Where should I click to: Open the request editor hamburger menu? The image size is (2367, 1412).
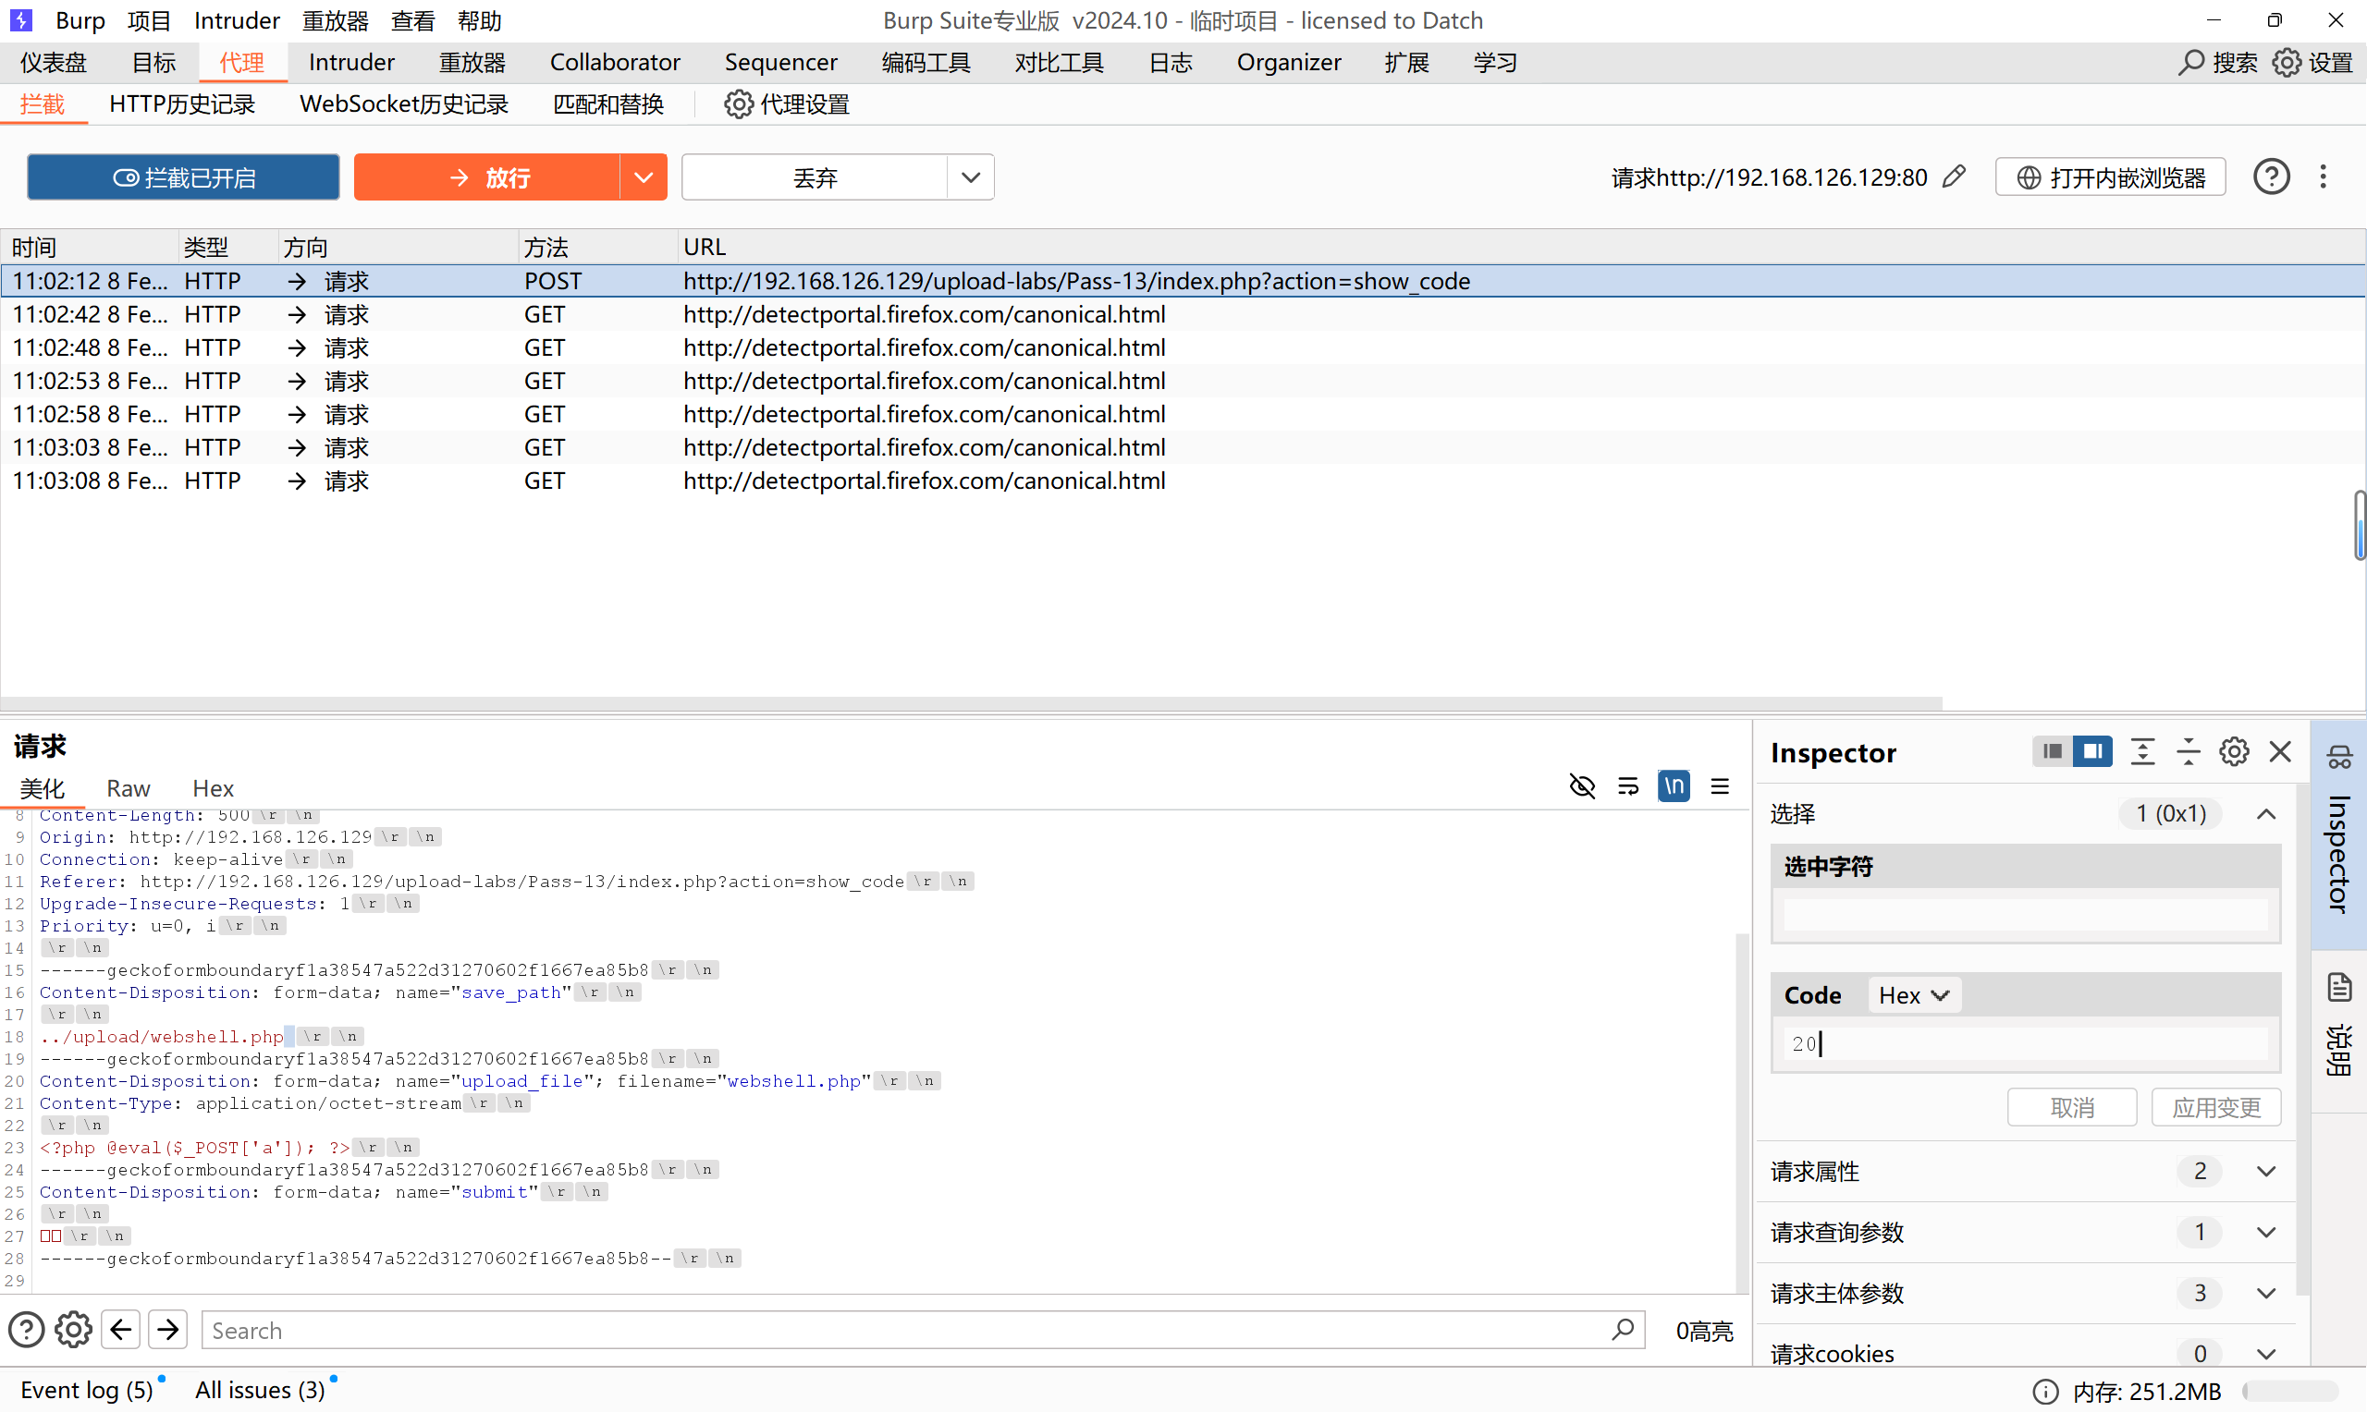coord(1719,785)
